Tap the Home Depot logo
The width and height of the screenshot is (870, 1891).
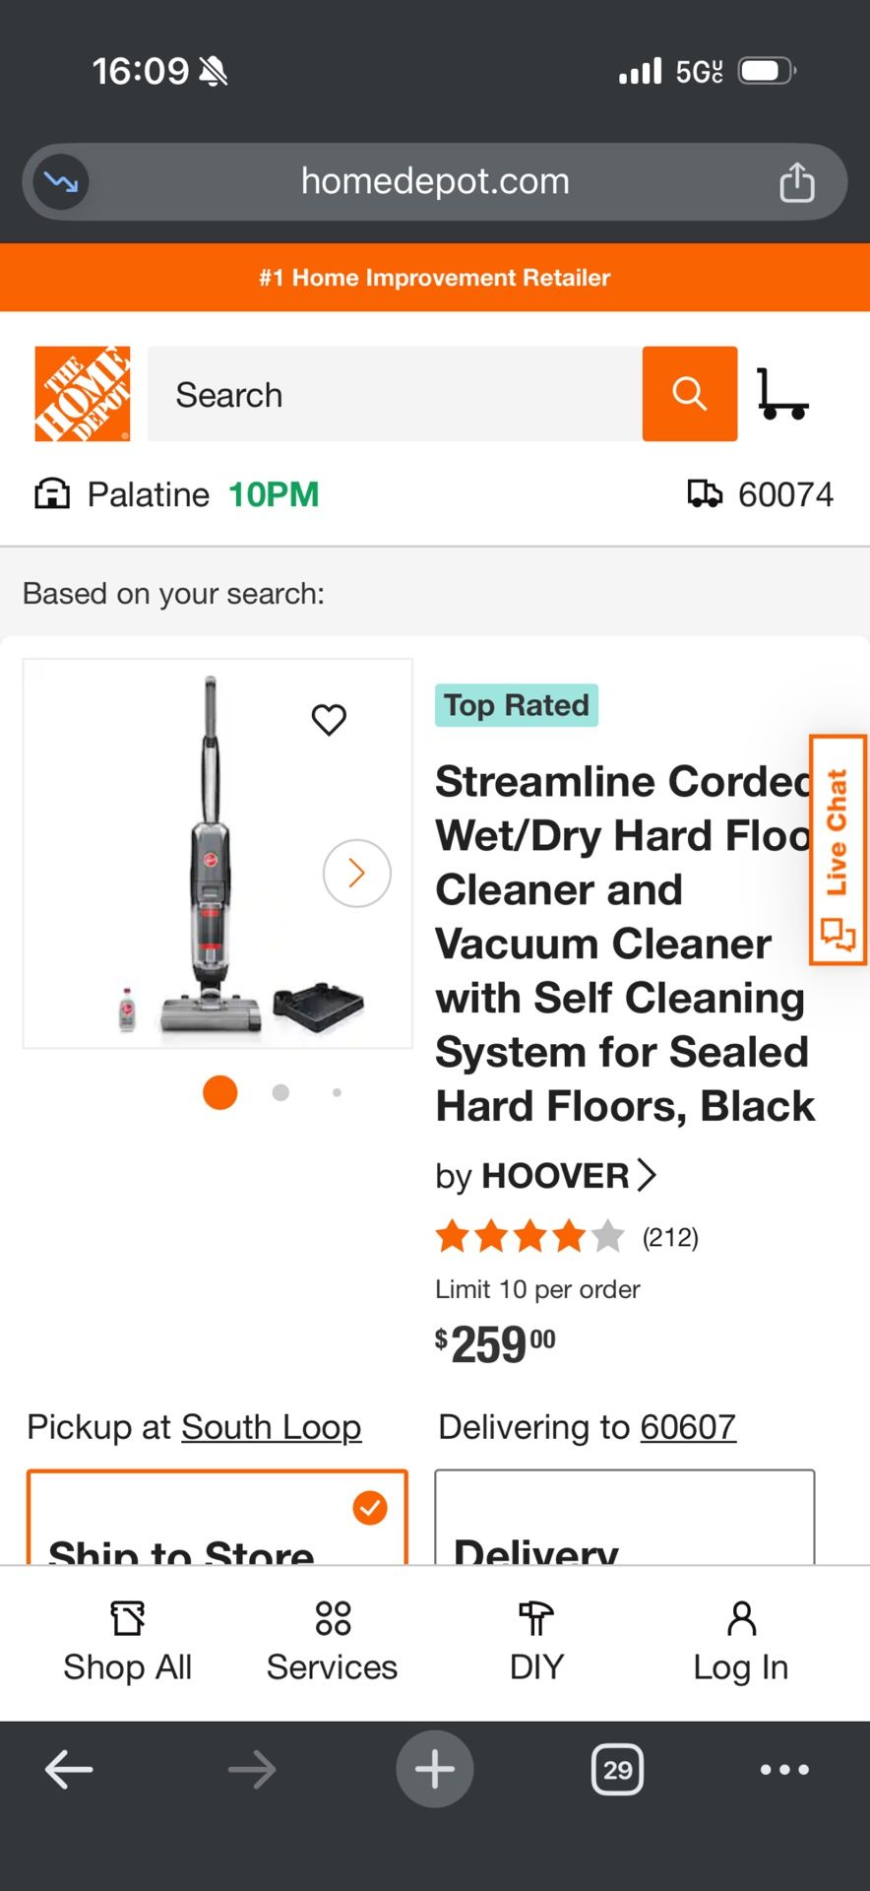pyautogui.click(x=83, y=394)
